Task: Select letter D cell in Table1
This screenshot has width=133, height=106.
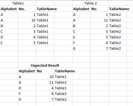Action: click(9, 37)
